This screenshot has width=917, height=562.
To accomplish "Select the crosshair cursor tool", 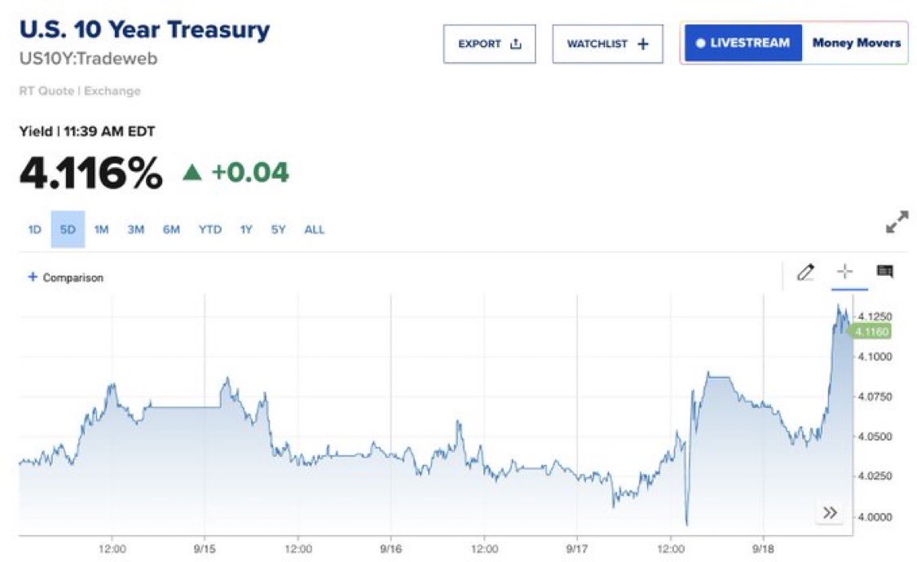I will point(845,272).
